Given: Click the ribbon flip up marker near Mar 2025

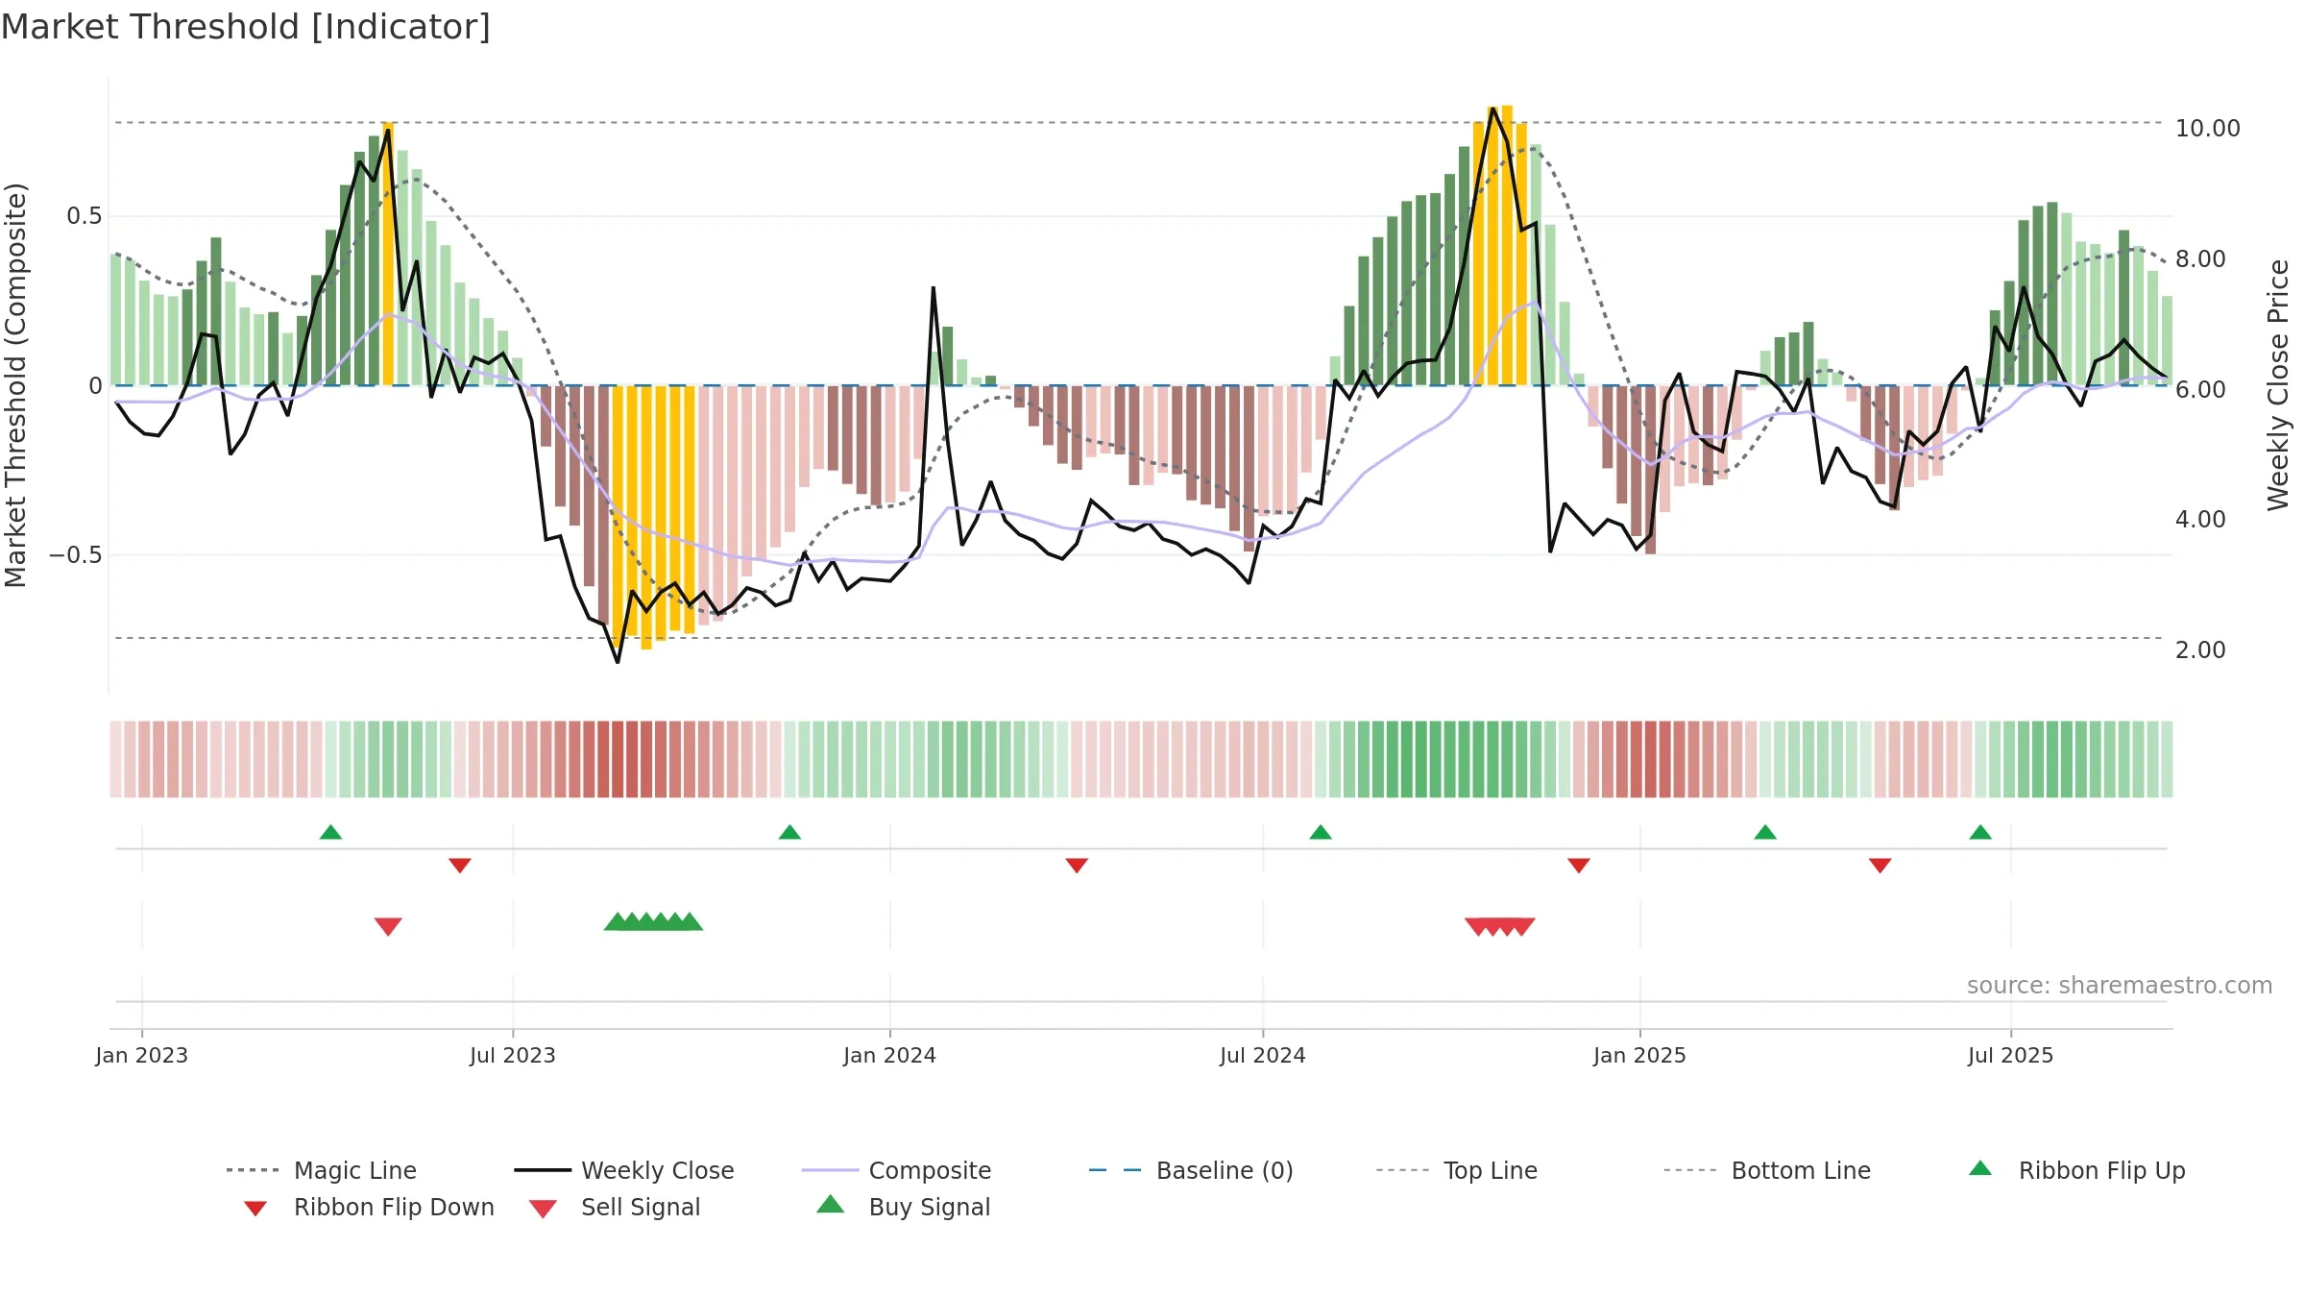Looking at the screenshot, I should pyautogui.click(x=1765, y=832).
